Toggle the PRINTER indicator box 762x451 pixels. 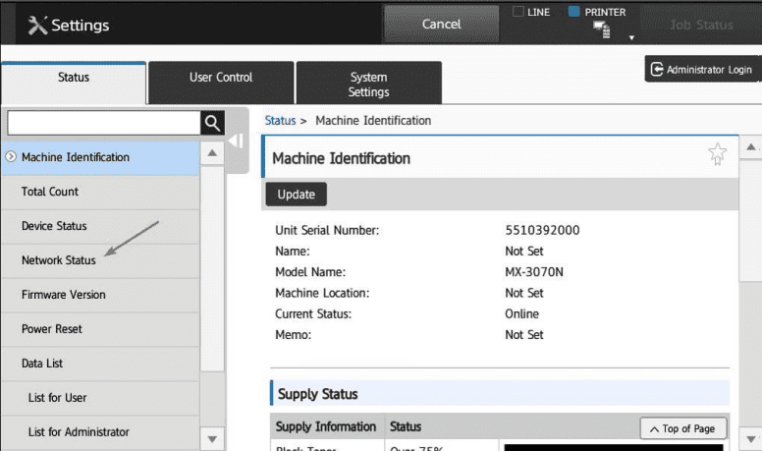[x=573, y=13]
